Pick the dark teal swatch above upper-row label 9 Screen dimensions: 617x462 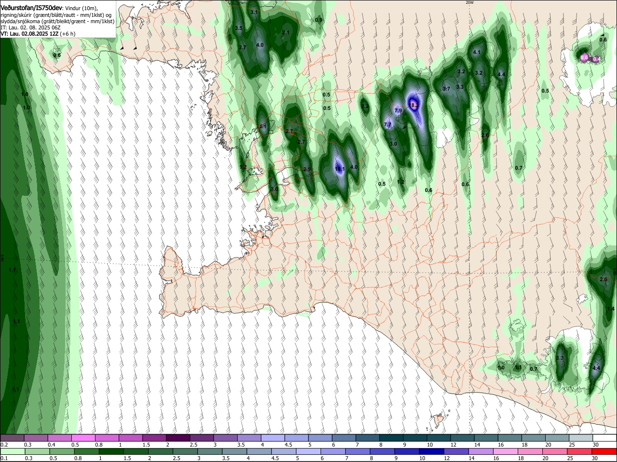415,438
